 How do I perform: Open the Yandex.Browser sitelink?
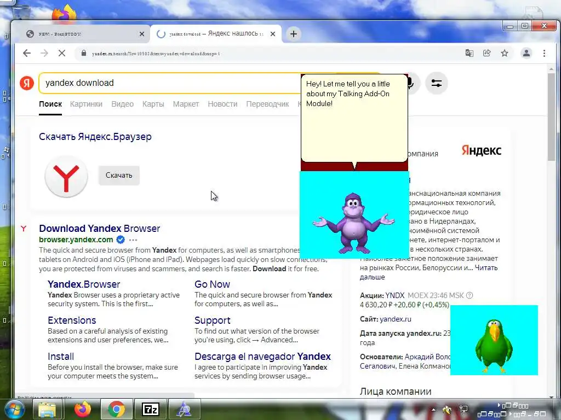(84, 284)
